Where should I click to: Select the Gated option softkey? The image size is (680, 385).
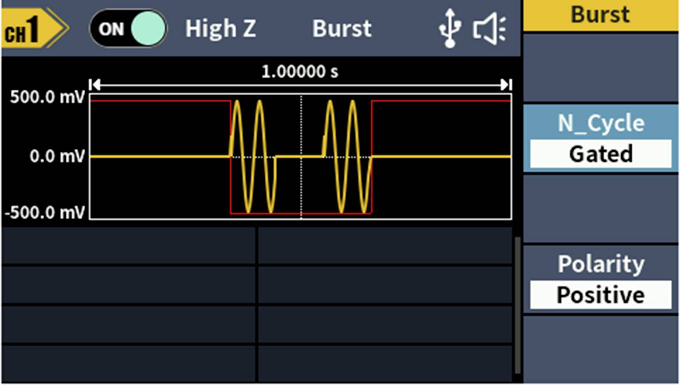pyautogui.click(x=601, y=153)
